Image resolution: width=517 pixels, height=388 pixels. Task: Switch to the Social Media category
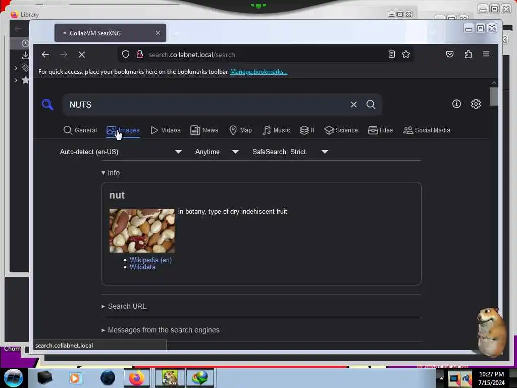coord(427,130)
